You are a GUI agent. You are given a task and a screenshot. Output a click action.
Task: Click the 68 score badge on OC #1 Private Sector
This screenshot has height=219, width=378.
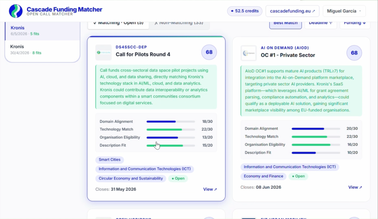(x=354, y=53)
